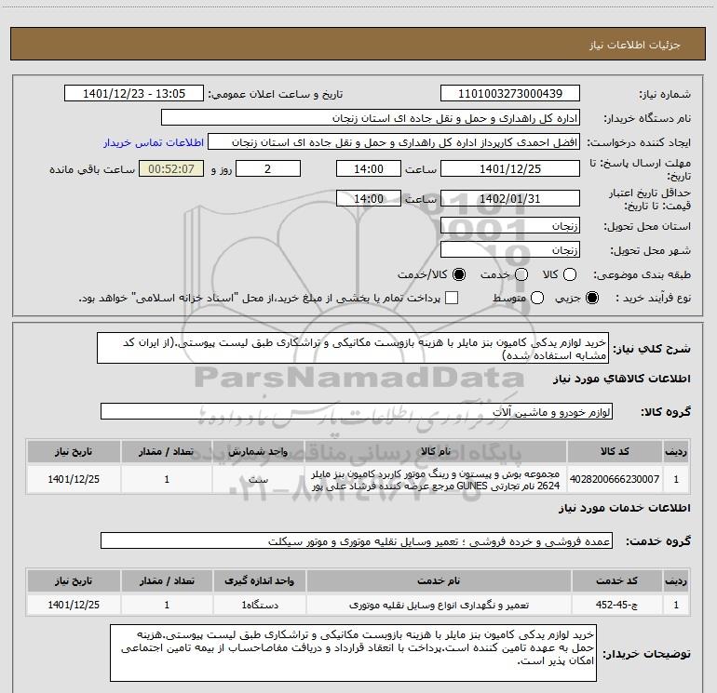Click the service group field عمده فروشی و خرده فروشی

357,540
